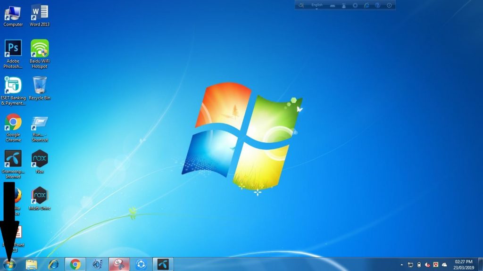Check battery status tray icon
This screenshot has width=483, height=271.
click(x=419, y=265)
